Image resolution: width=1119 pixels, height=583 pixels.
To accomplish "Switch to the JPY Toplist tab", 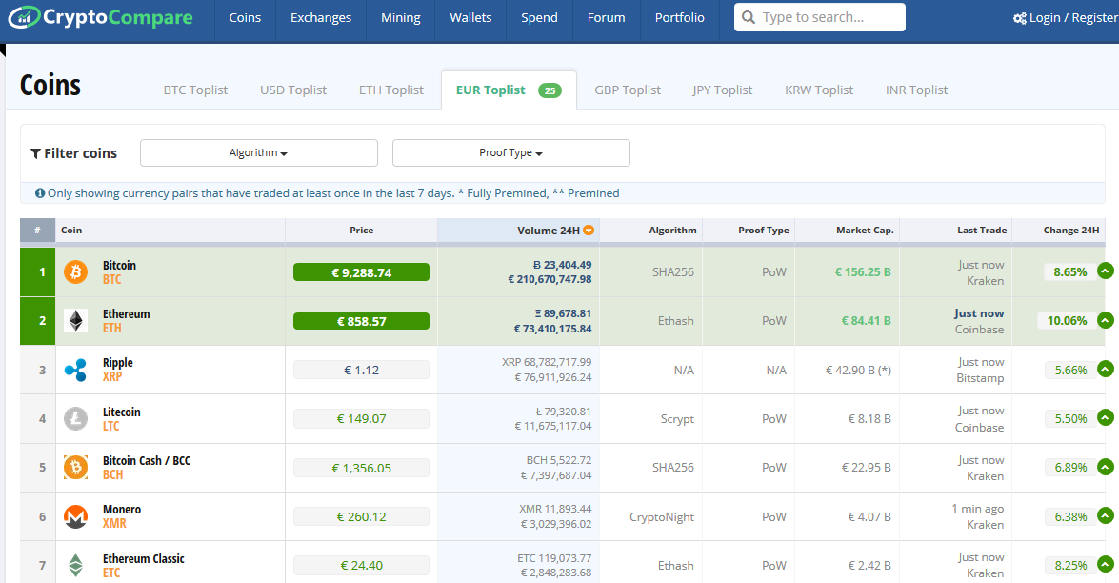I will (x=722, y=90).
